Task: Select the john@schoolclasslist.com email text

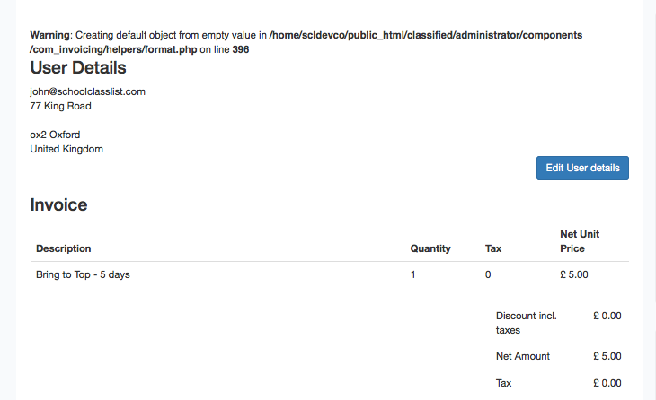Action: pos(87,91)
